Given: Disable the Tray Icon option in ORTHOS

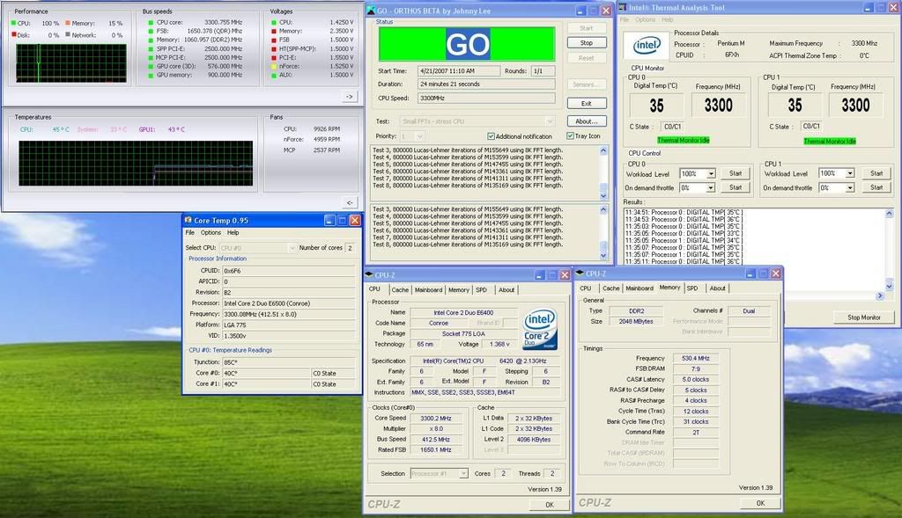Looking at the screenshot, I should pyautogui.click(x=570, y=136).
